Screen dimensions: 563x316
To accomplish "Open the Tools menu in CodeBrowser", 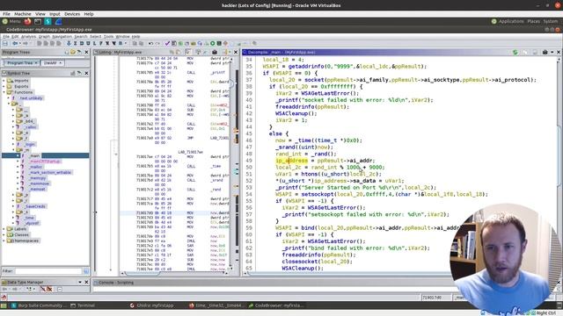I will pos(108,37).
